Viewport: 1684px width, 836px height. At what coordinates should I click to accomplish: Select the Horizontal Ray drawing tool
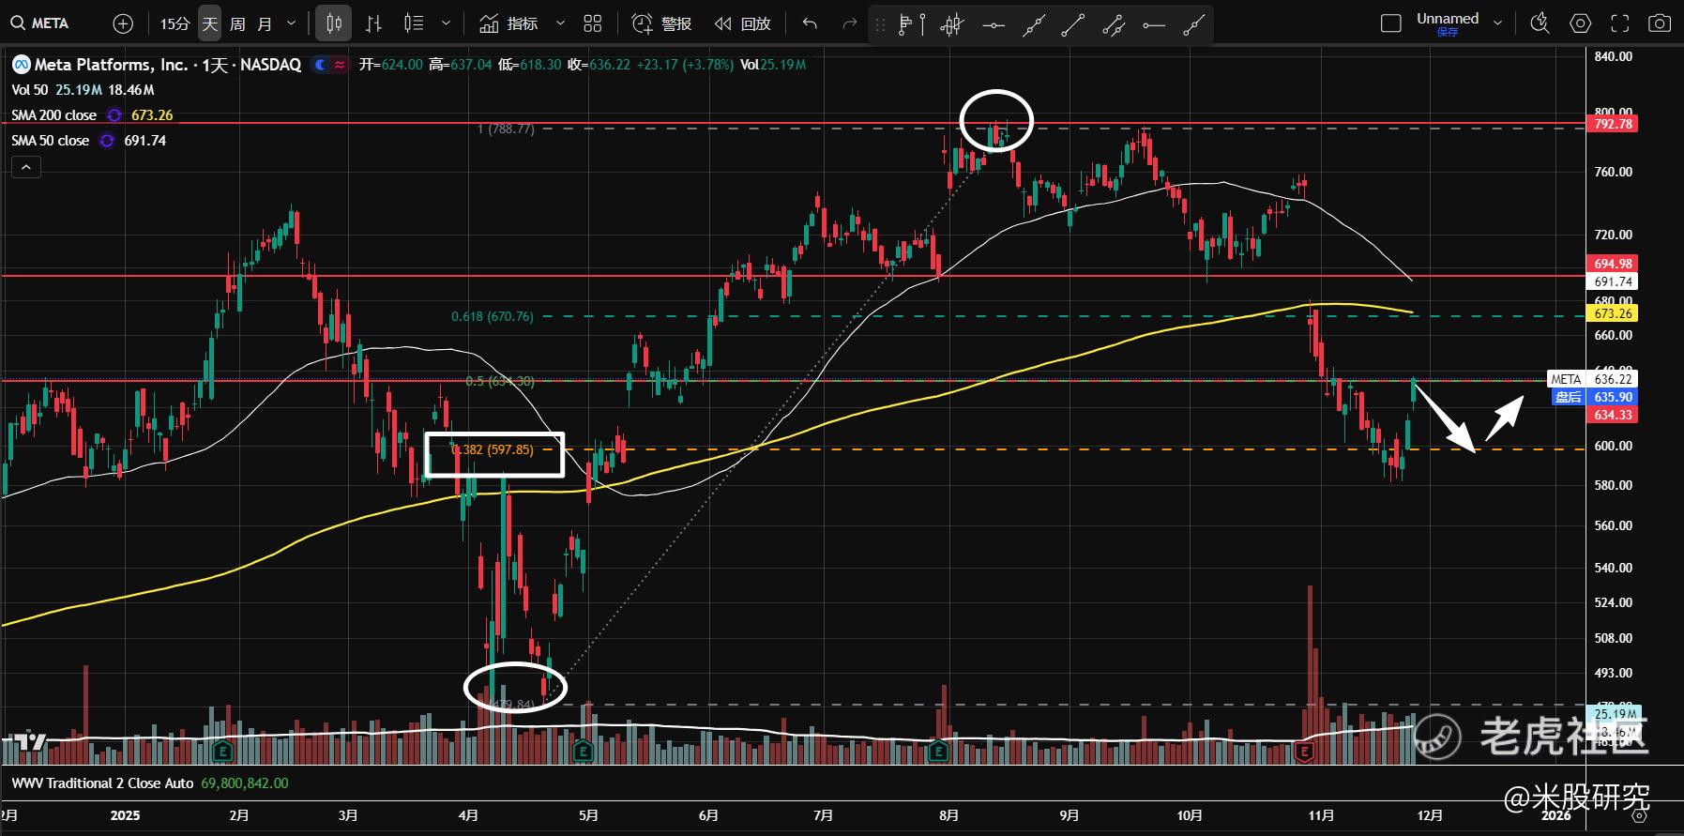(x=1154, y=25)
